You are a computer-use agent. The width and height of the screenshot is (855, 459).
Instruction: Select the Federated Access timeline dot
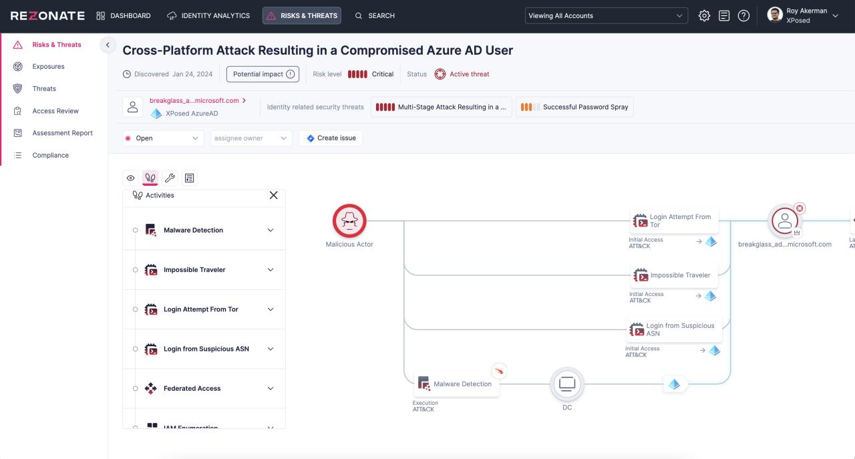pyautogui.click(x=135, y=388)
